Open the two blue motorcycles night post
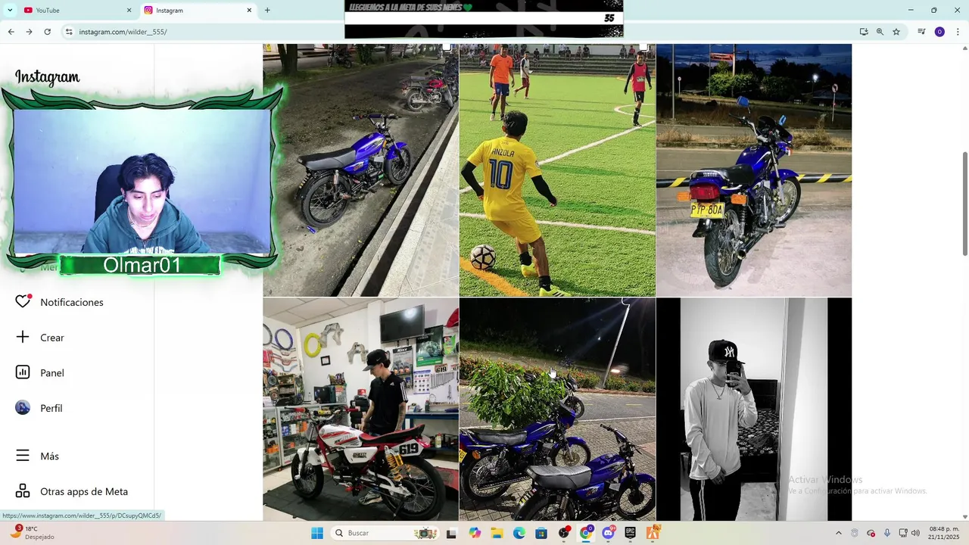Screen dimensions: 969x545 coord(557,409)
